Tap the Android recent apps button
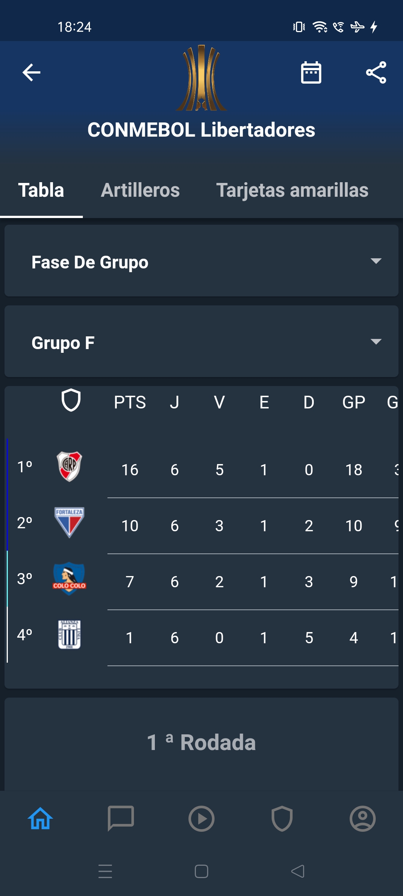The width and height of the screenshot is (403, 896). (x=105, y=871)
